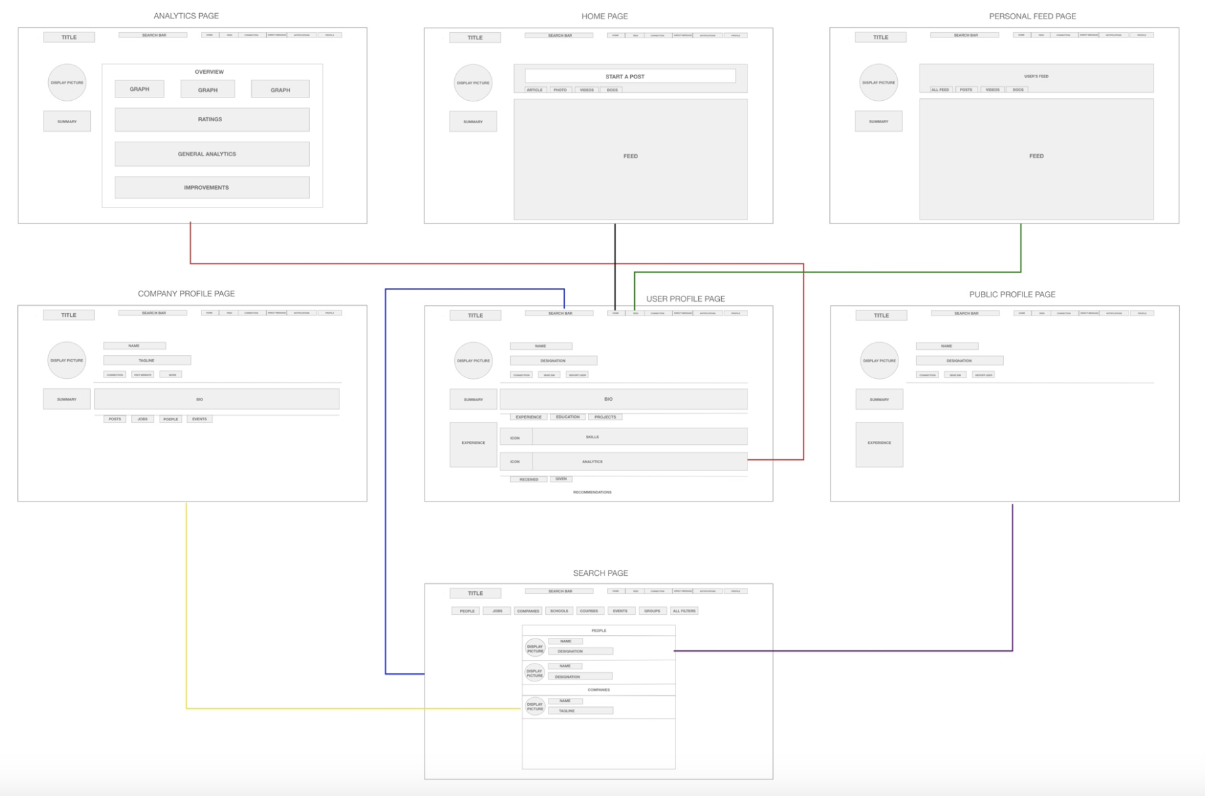Click Send DM on the Public Profile page

pos(955,375)
